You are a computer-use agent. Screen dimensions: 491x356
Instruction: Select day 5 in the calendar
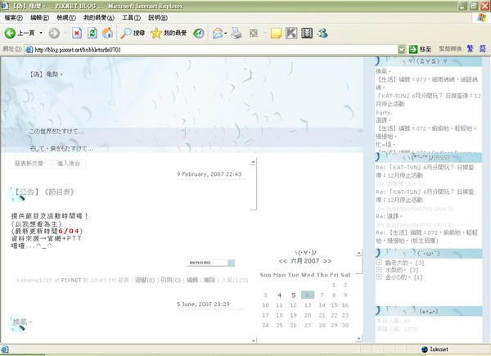point(293,295)
